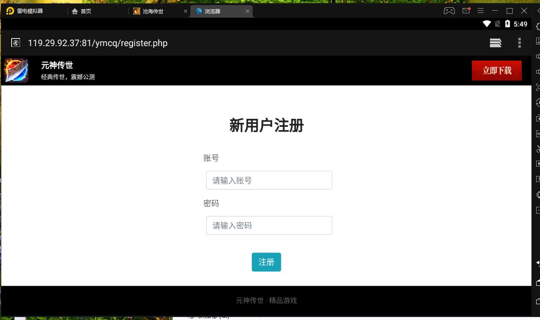Click the globe icon beside the URL
The width and height of the screenshot is (540, 320).
(x=16, y=43)
